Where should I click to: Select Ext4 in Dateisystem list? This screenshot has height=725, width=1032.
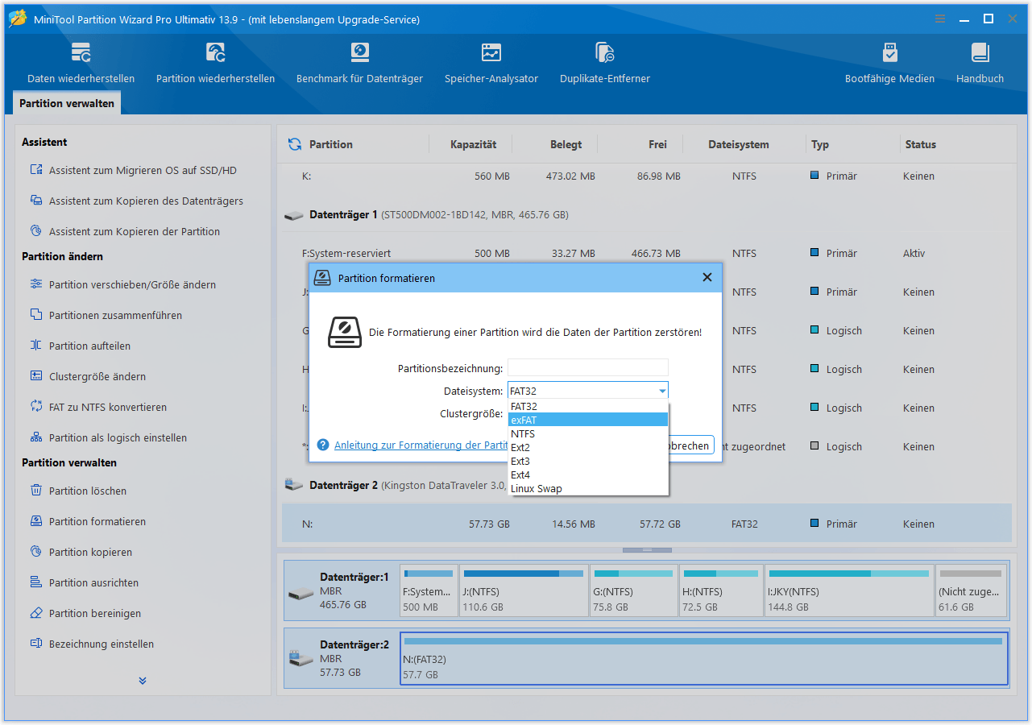(x=588, y=474)
